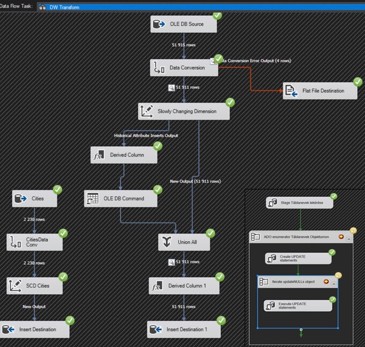Click the 51 911 rows label above Insert Destination 1
Image resolution: width=365 pixels, height=347 pixels.
click(x=184, y=306)
